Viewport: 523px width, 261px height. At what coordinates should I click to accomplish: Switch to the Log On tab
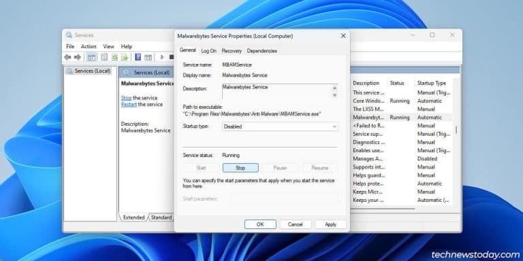coord(209,51)
